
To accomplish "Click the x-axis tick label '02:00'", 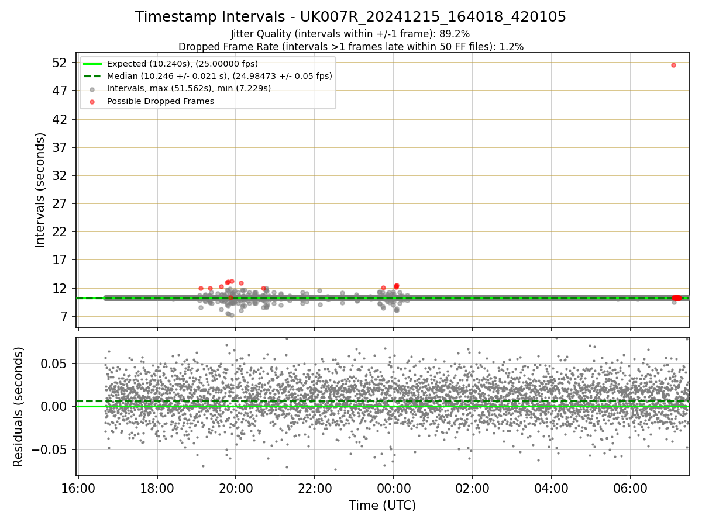I will point(473,488).
